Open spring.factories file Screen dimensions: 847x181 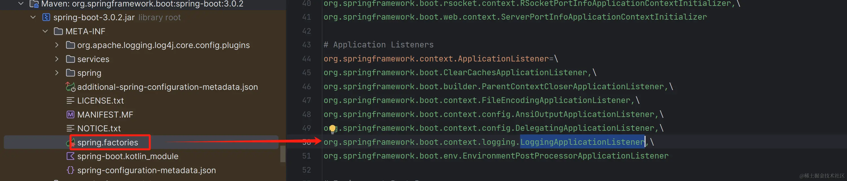[x=108, y=142]
